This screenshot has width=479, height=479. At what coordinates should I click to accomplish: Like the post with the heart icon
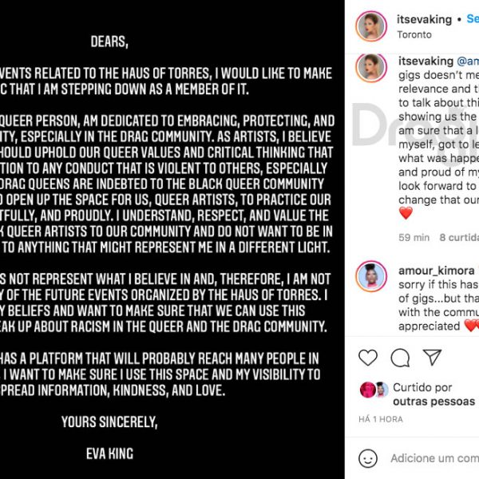368,357
